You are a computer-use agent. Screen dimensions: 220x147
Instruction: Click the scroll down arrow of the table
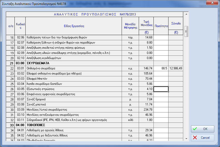click(186, 138)
